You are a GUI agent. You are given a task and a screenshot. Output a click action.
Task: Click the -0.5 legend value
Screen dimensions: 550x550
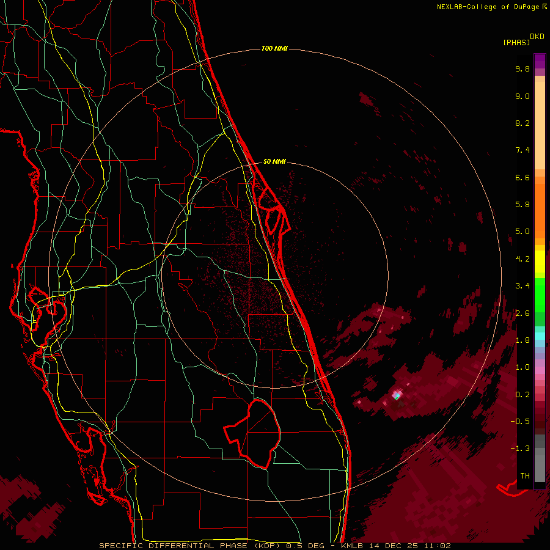click(x=520, y=422)
